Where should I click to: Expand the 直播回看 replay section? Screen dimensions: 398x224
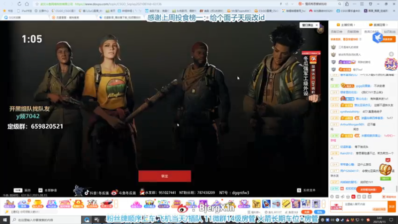click(378, 25)
